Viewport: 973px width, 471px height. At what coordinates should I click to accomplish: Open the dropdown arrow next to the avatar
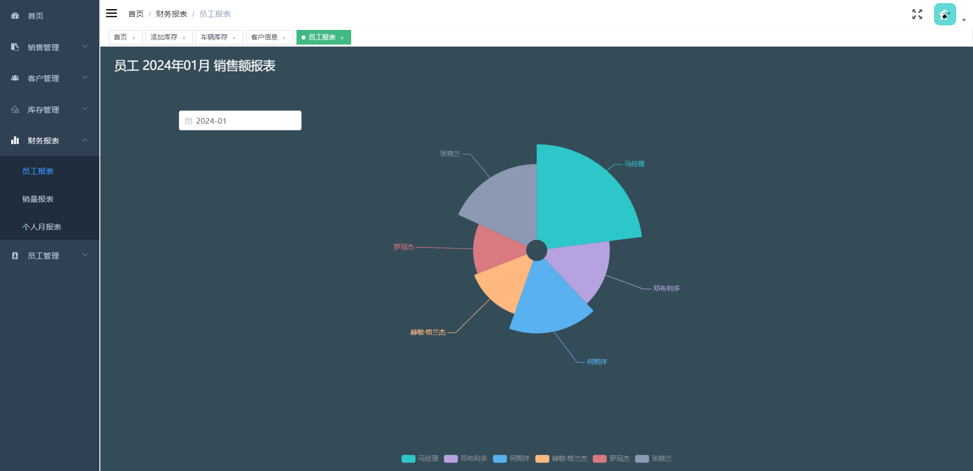[x=964, y=19]
